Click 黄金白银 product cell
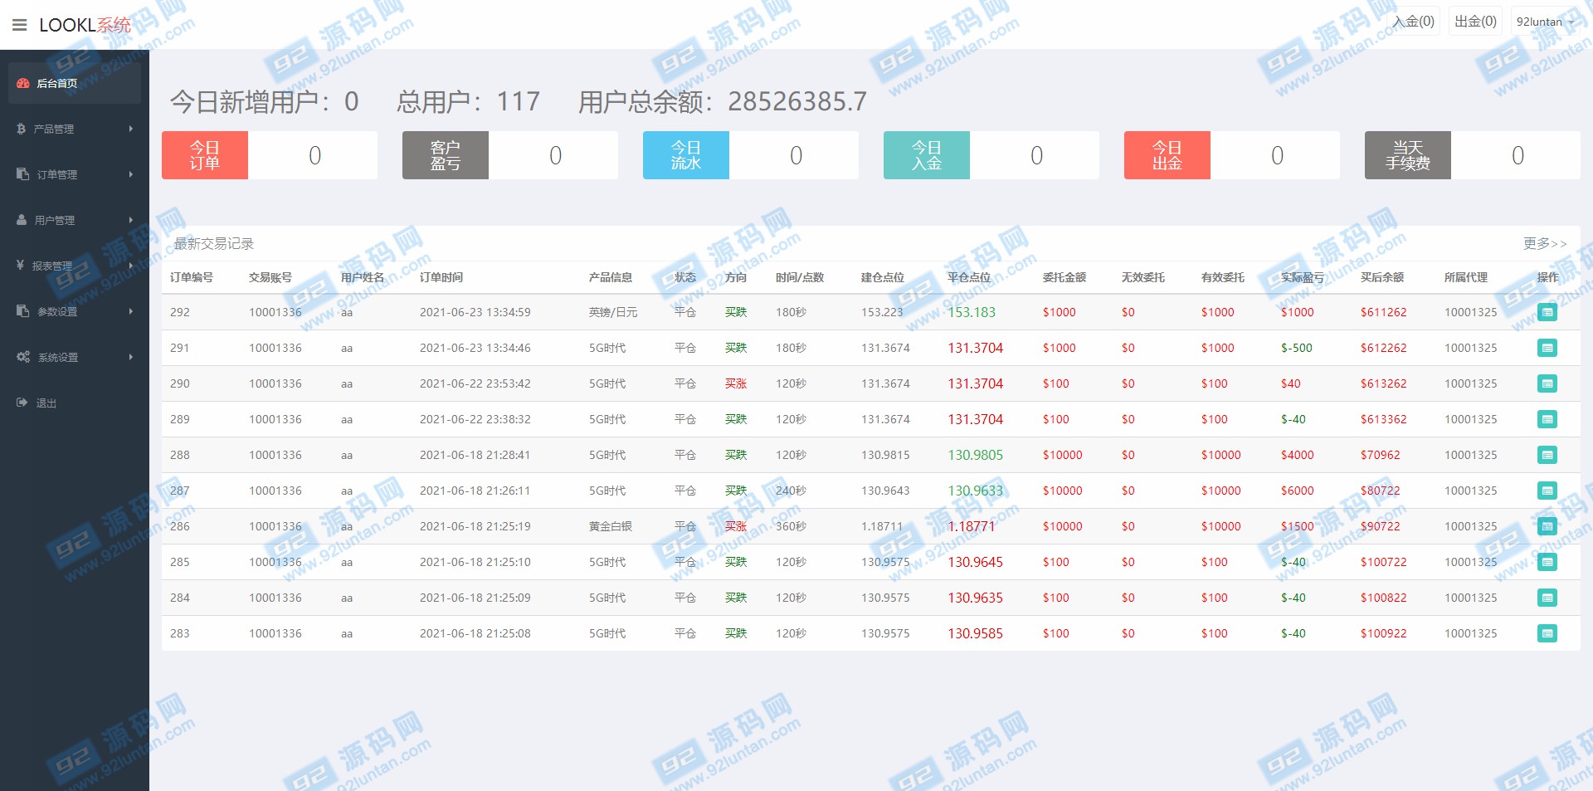 tap(611, 526)
